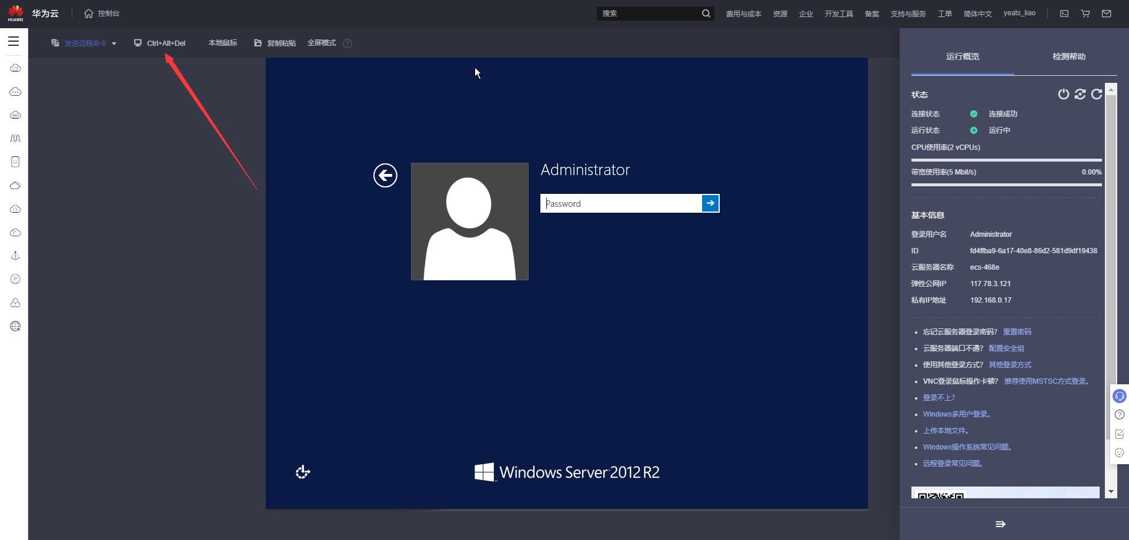The height and width of the screenshot is (540, 1129).
Task: Open the customer service headset icon
Action: (1120, 396)
